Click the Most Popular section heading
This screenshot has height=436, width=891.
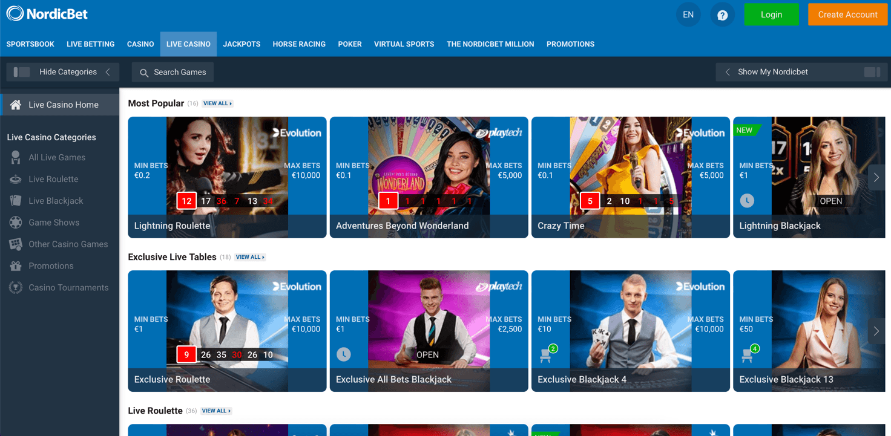pyautogui.click(x=156, y=103)
